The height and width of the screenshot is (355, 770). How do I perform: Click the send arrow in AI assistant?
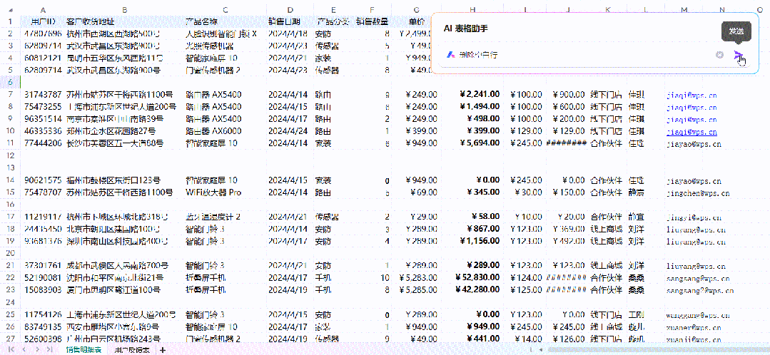[738, 55]
